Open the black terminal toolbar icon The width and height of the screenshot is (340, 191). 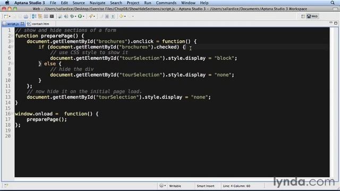tap(52, 16)
